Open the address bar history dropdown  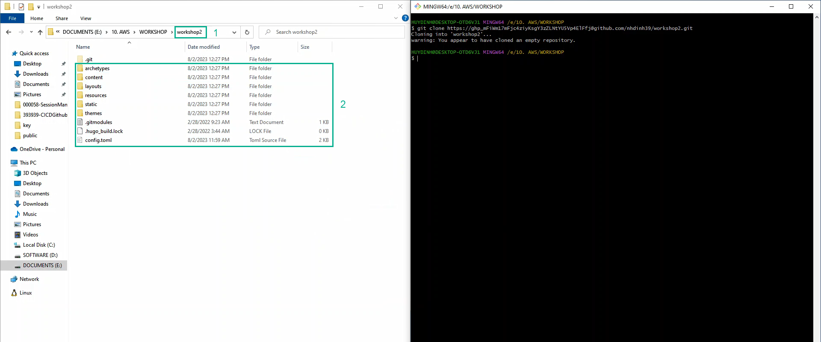coord(234,32)
